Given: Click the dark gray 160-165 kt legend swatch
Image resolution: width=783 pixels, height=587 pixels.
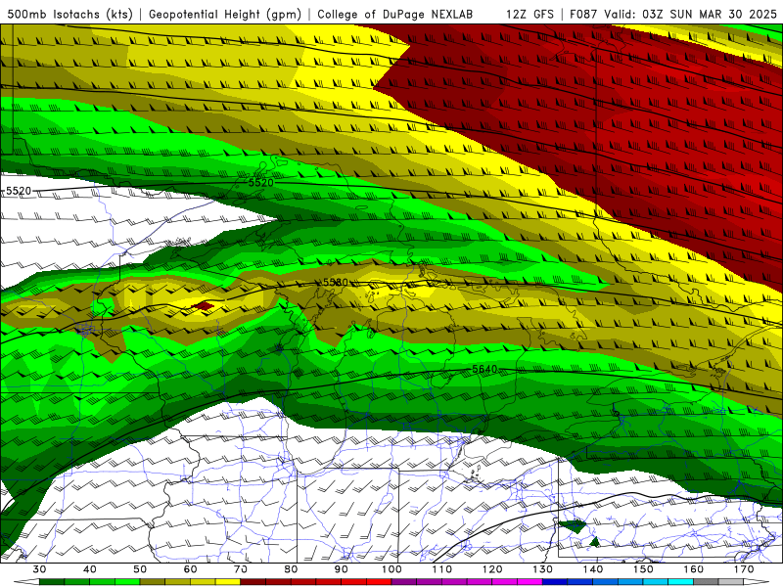Looking at the screenshot, I should pos(706,581).
